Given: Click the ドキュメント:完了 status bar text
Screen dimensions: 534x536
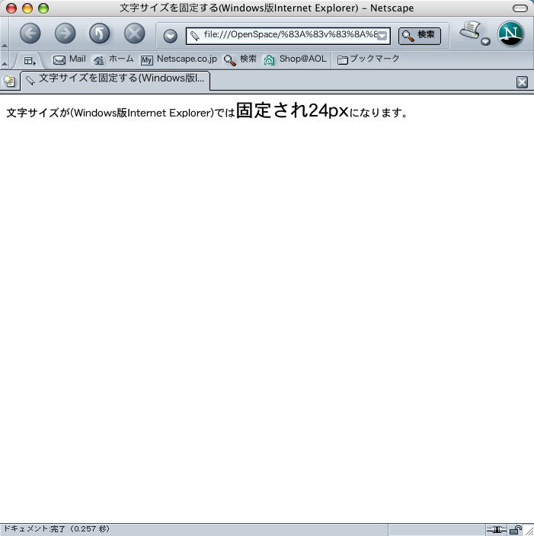Looking at the screenshot, I should click(x=56, y=529).
